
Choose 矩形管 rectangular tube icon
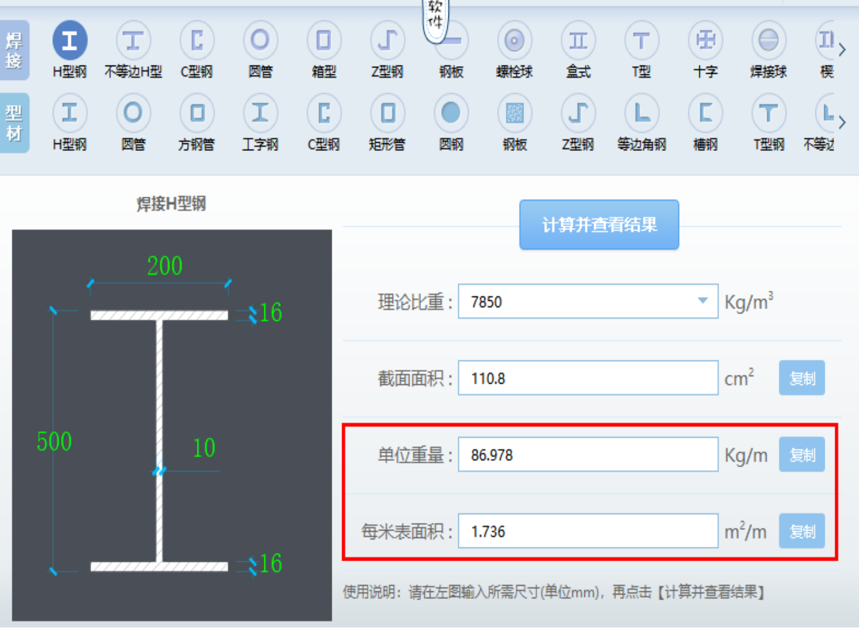tap(387, 113)
